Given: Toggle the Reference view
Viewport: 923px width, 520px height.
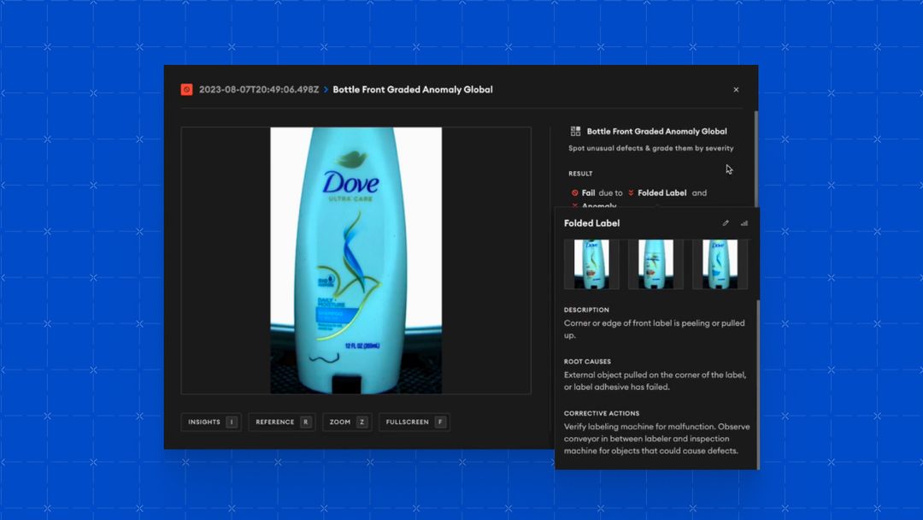Looking at the screenshot, I should click(x=281, y=422).
